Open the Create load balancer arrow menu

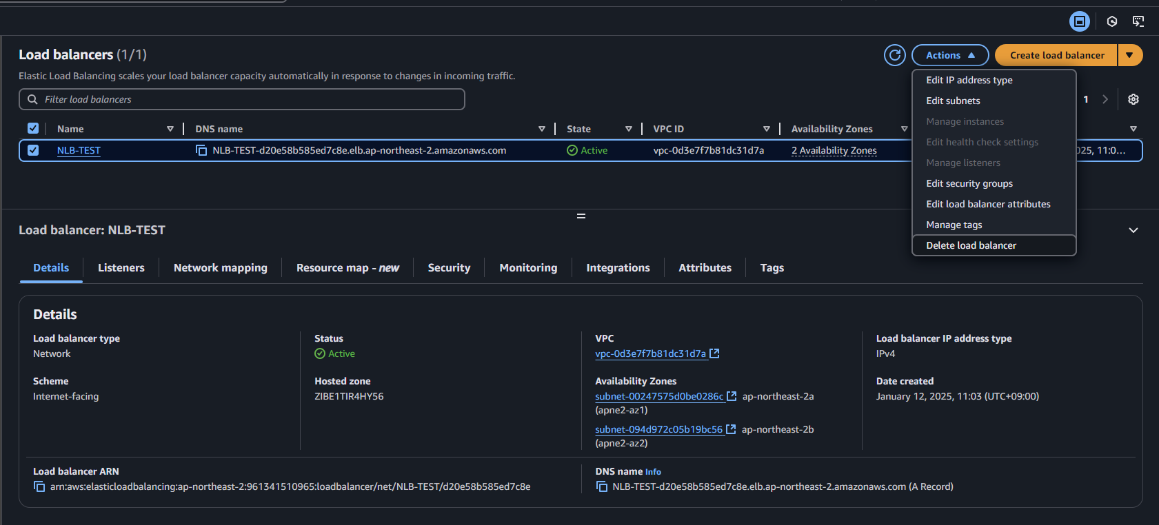tap(1129, 55)
